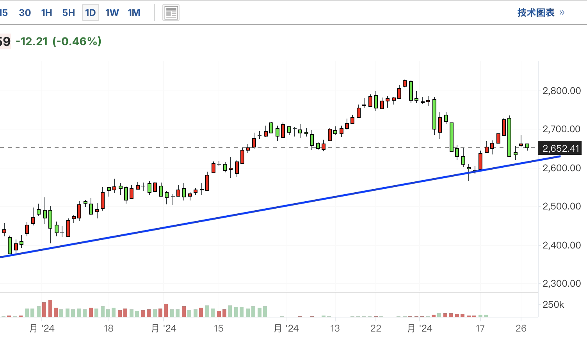The image size is (587, 337).
Task: Click the 2,400.00 price axis label
Action: click(562, 245)
